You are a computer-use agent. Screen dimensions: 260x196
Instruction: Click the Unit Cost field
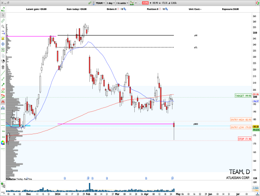pyautogui.click(x=195, y=9)
